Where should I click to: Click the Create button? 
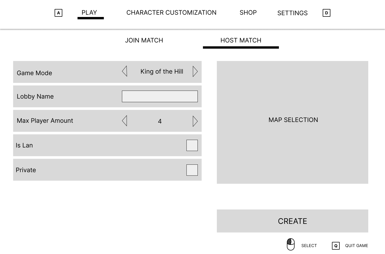tap(293, 221)
